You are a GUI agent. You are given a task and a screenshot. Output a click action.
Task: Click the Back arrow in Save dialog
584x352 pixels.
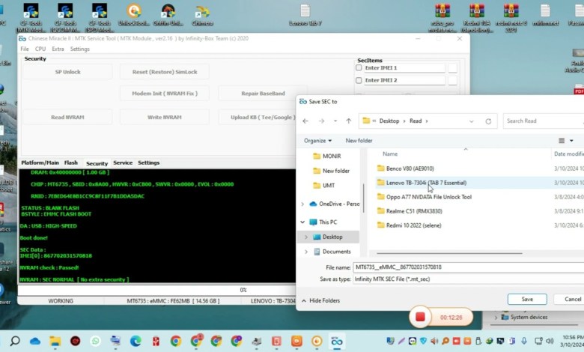click(306, 121)
